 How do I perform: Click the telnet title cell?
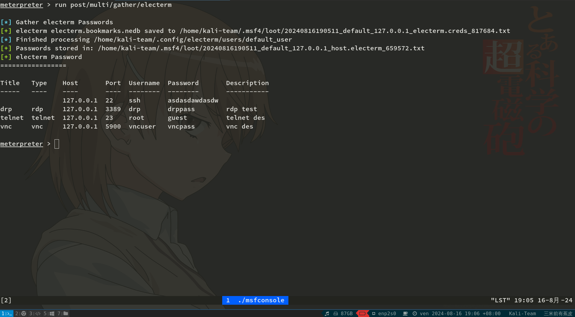(12, 118)
